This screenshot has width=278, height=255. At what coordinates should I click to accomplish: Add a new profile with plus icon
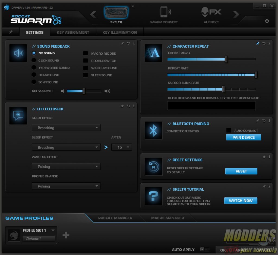click(x=66, y=235)
